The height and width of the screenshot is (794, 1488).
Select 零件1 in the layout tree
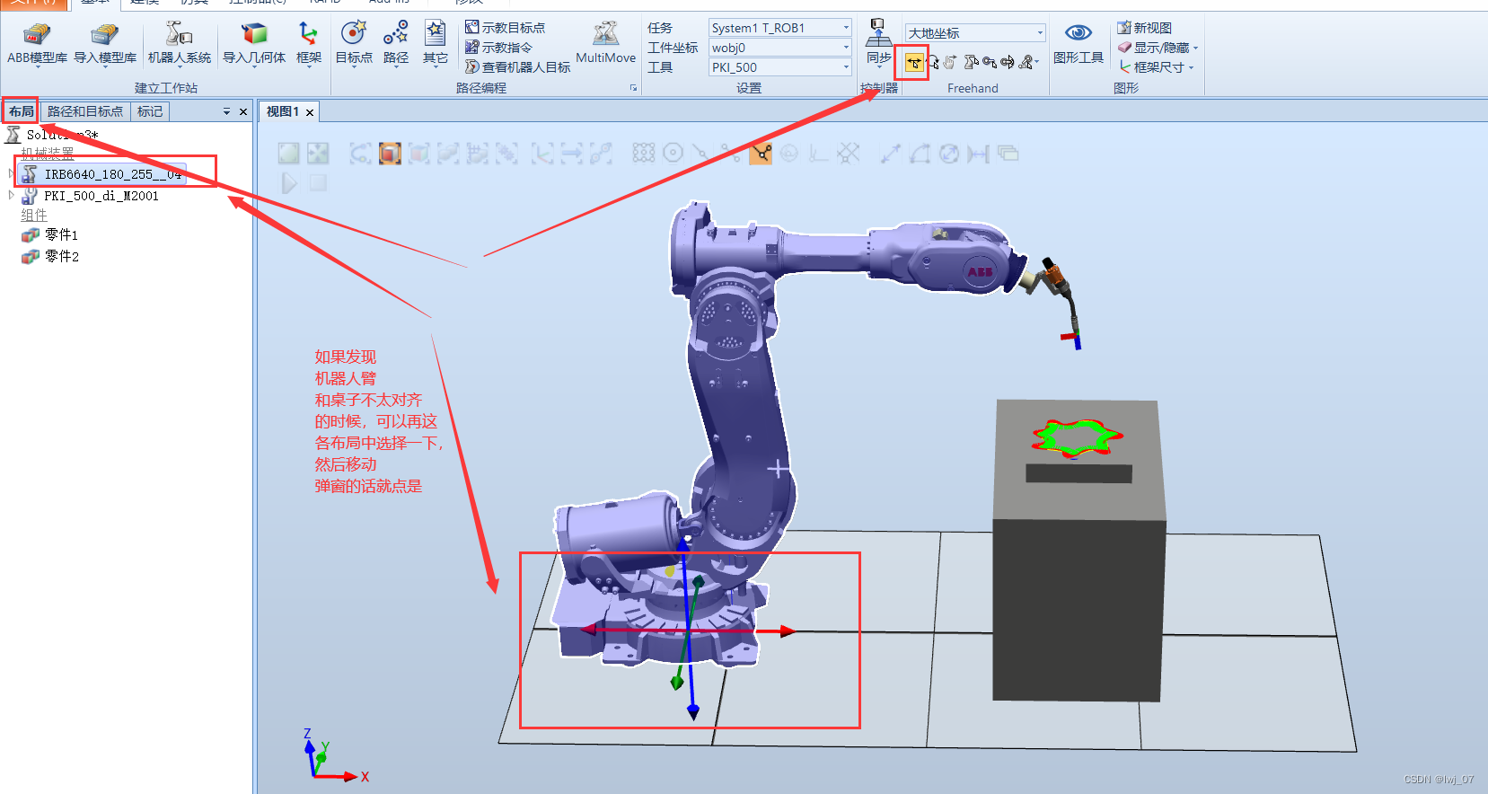click(x=50, y=234)
